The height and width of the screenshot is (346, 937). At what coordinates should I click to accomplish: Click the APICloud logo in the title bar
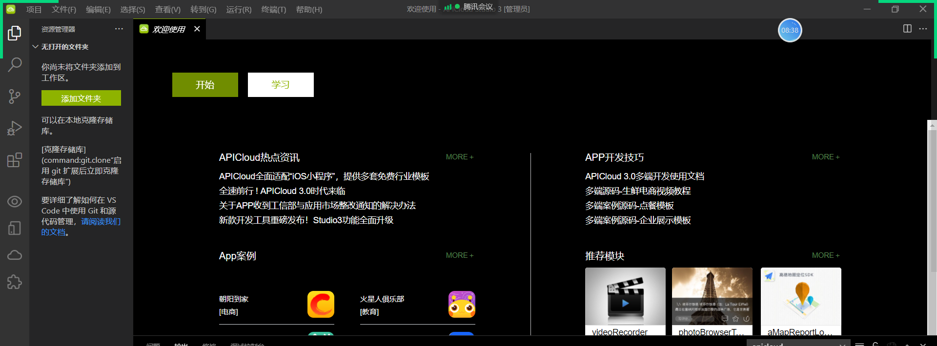(11, 9)
